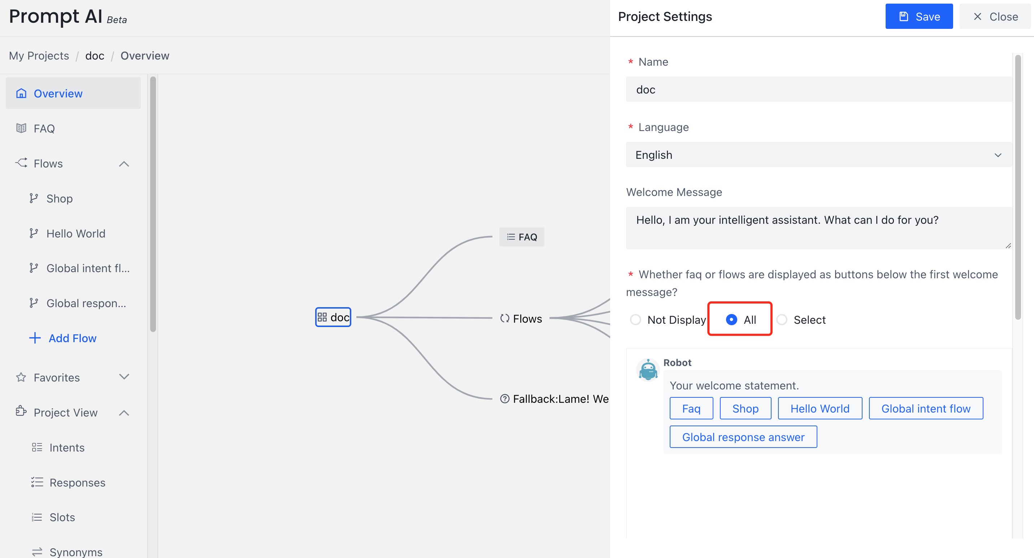Click the doc project name input field
Viewport: 1034px width, 558px height.
click(x=818, y=90)
